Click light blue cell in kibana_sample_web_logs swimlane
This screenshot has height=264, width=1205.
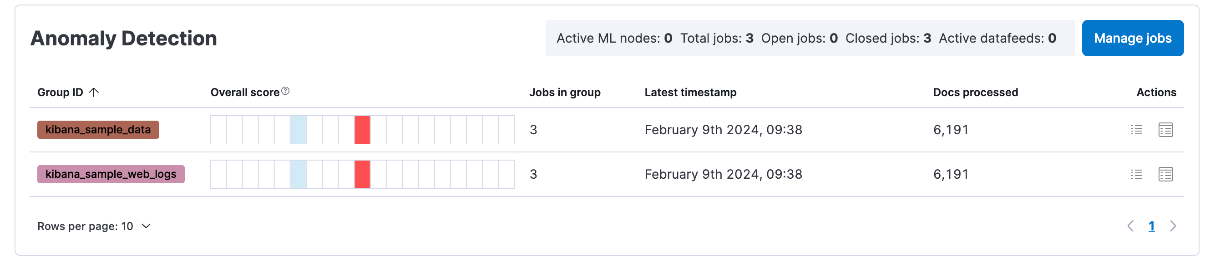pos(298,174)
